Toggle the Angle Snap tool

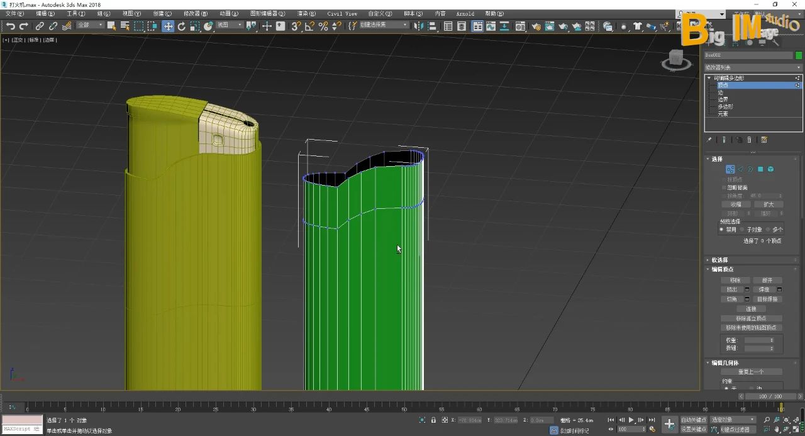tap(309, 26)
